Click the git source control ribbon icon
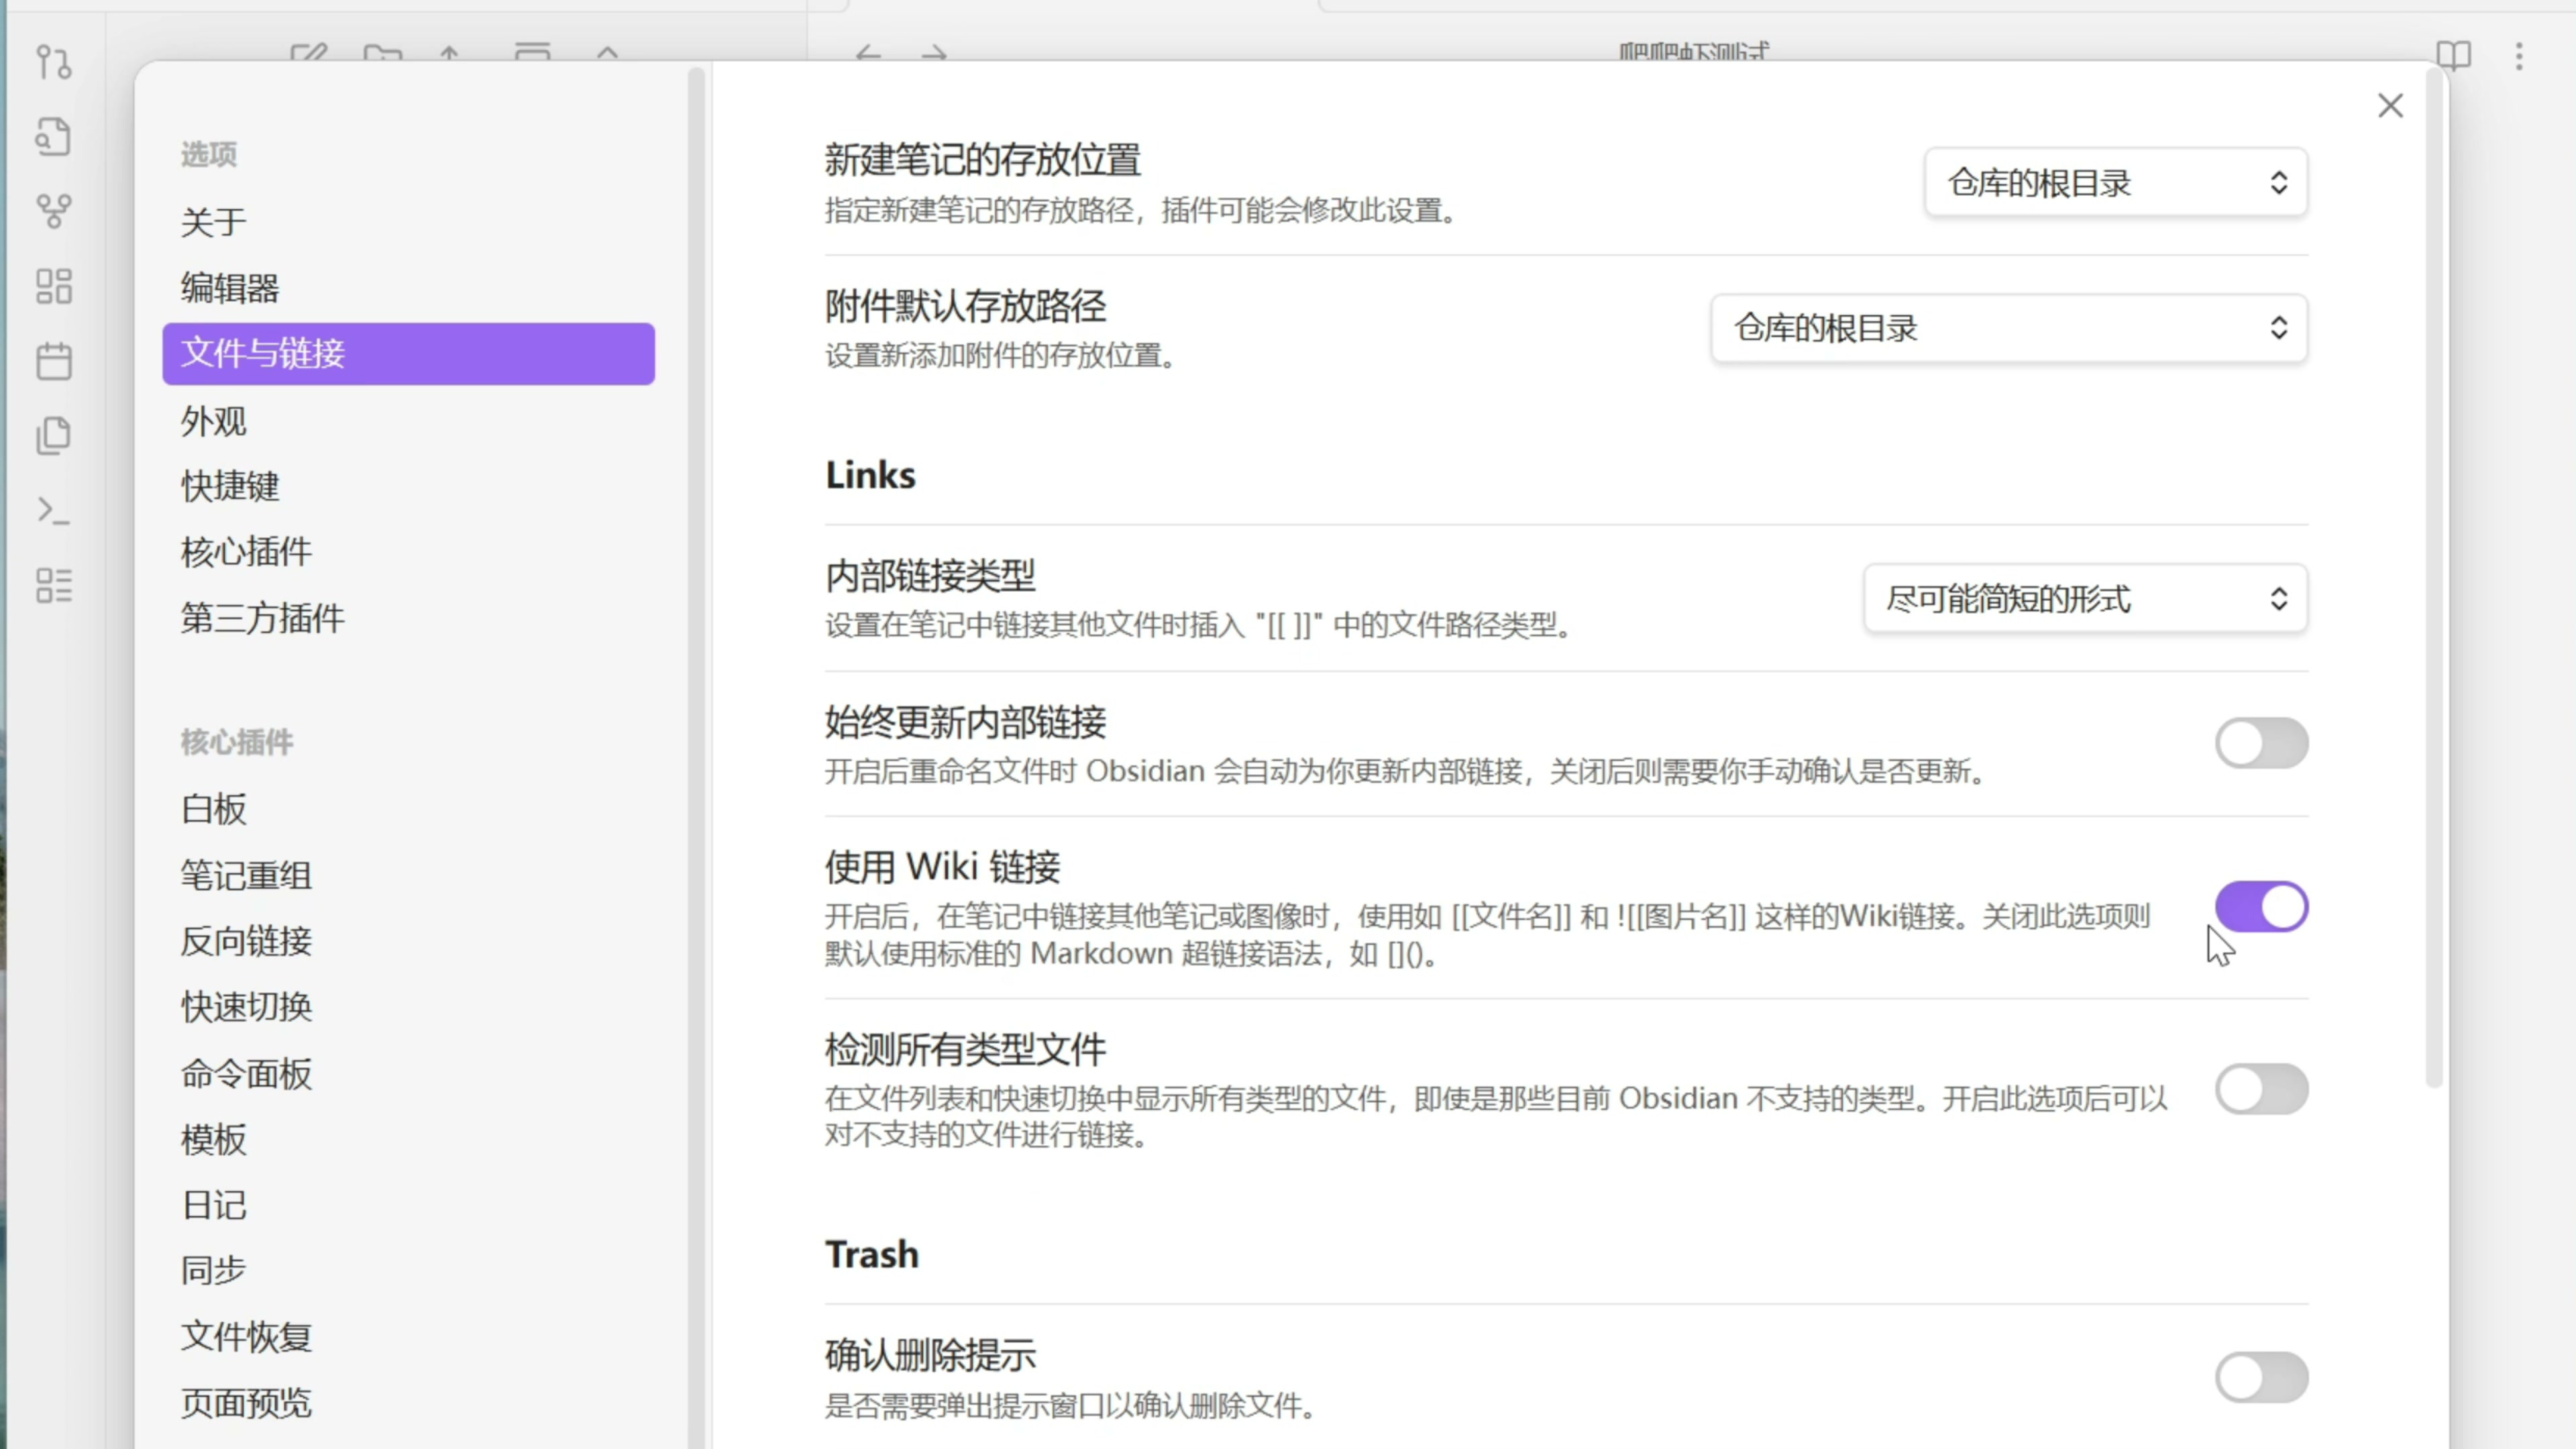This screenshot has width=2576, height=1449. point(53,62)
